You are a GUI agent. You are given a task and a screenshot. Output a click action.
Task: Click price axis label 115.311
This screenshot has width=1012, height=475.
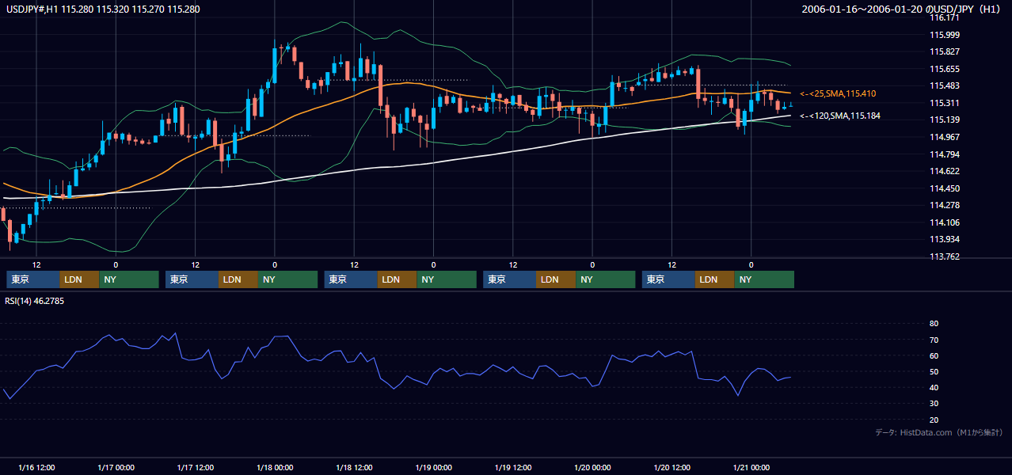944,103
